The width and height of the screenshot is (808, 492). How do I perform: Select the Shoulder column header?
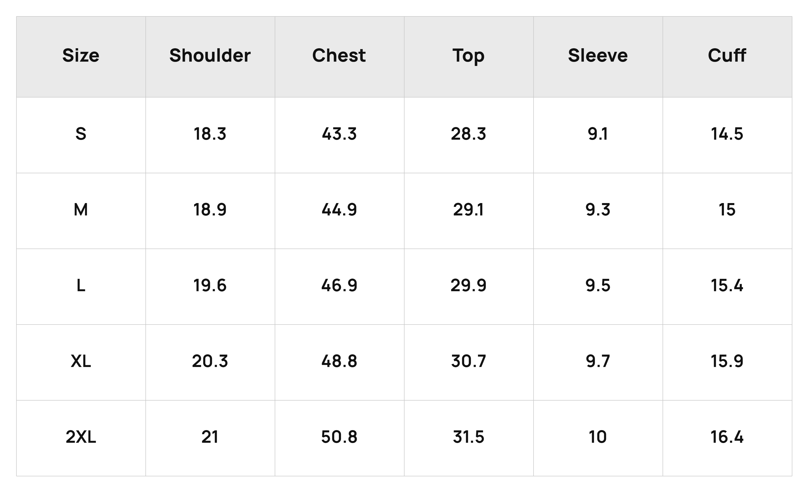coord(210,55)
